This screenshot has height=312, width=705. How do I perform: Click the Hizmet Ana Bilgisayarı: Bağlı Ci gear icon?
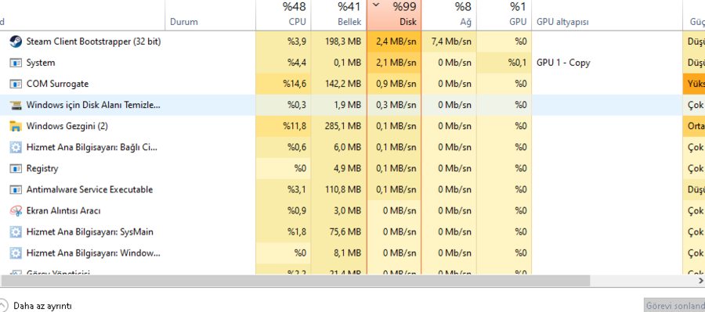click(16, 147)
